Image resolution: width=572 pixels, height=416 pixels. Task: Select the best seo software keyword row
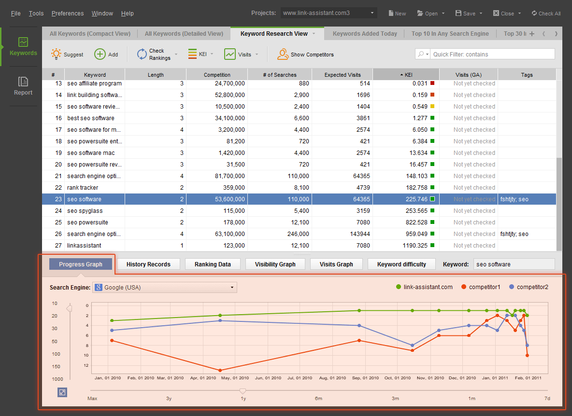pos(299,118)
